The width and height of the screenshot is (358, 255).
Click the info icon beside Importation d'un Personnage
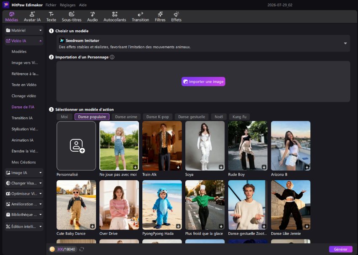pyautogui.click(x=112, y=57)
